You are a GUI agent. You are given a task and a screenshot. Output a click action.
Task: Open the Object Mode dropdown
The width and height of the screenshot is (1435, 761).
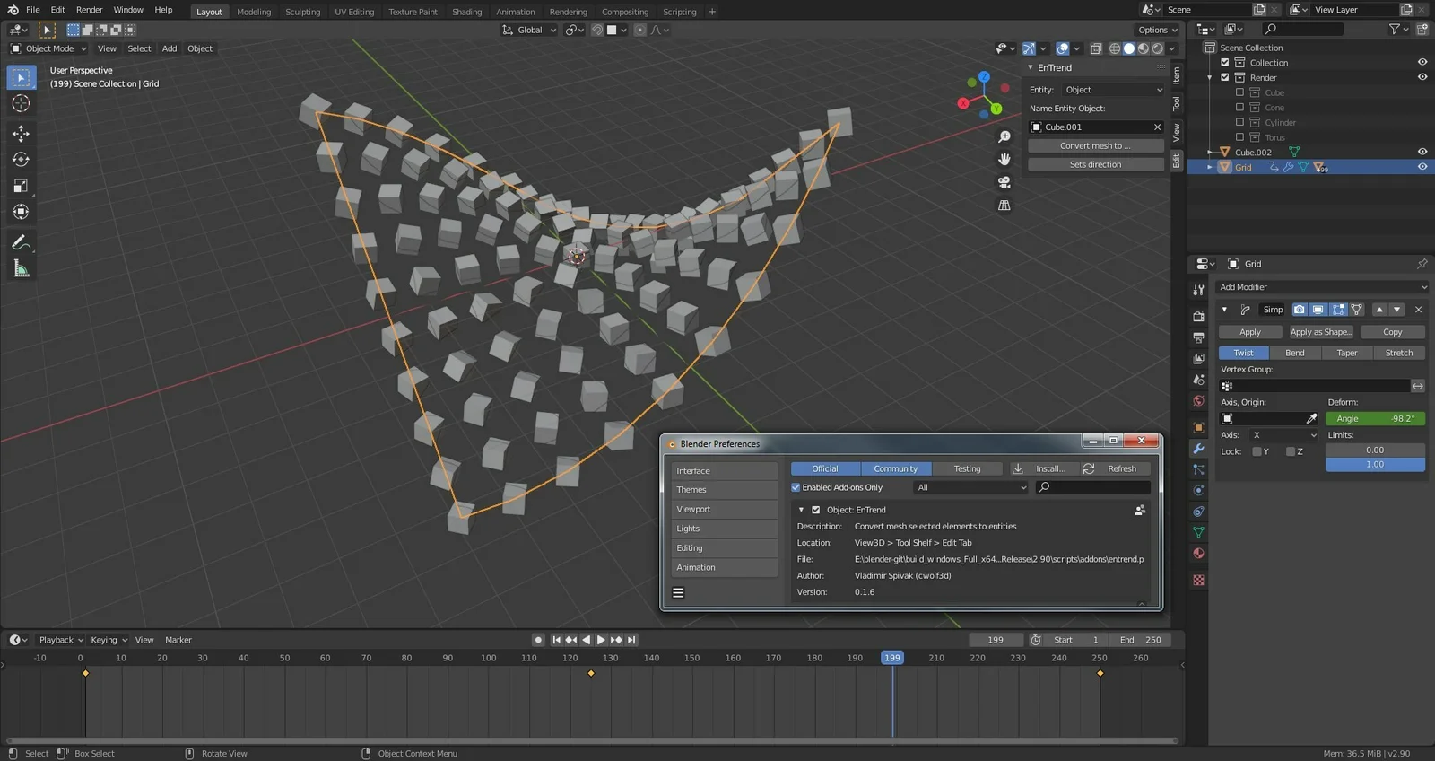point(48,48)
